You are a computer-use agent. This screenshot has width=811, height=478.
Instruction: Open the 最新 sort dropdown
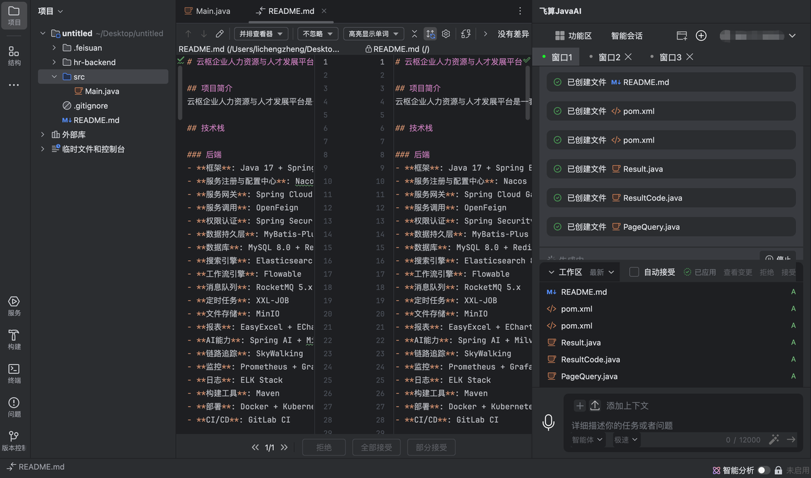coord(602,272)
